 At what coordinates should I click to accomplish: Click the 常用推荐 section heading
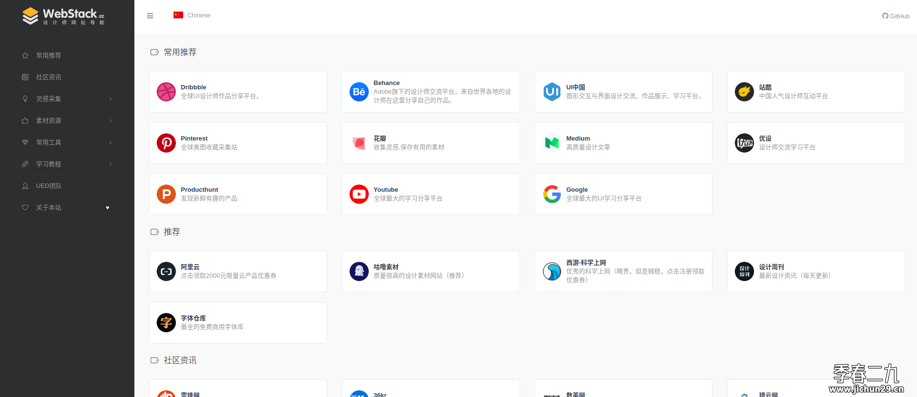point(180,52)
